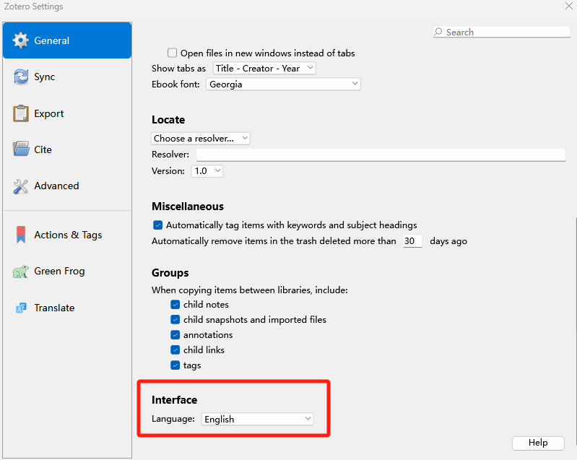The width and height of the screenshot is (577, 460).
Task: Go to the Export settings pane
Action: point(67,113)
